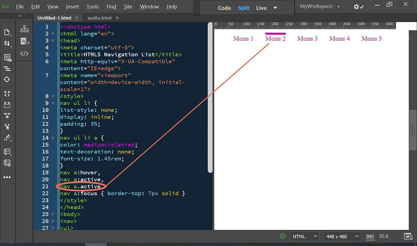Click the live preview vertical scrollbar thumb

413,130
